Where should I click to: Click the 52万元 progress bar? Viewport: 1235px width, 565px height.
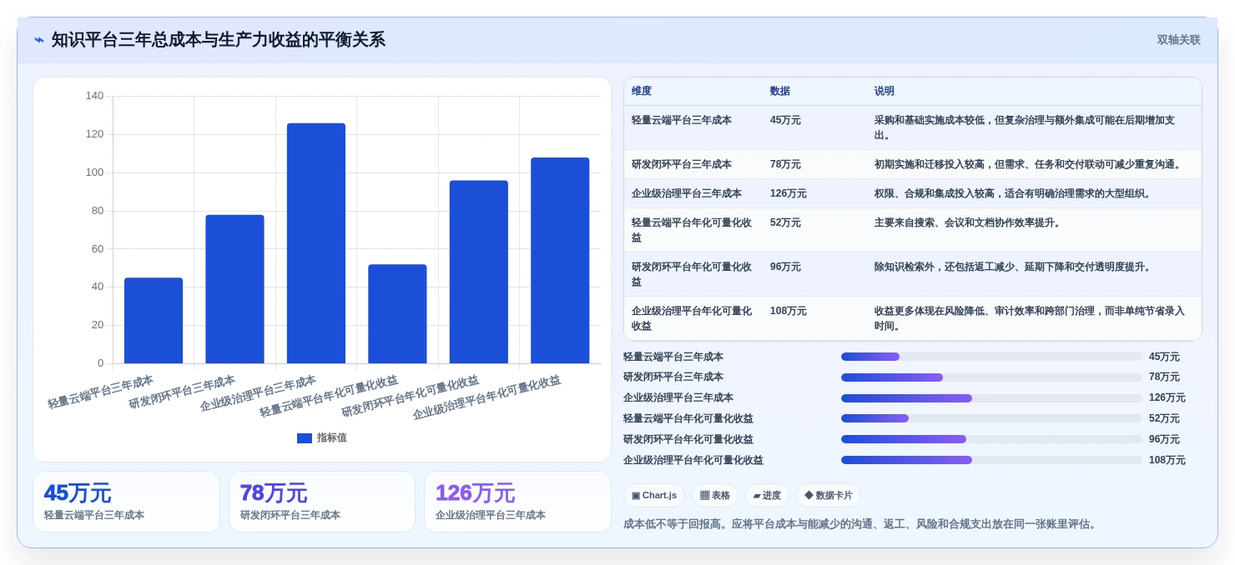tap(991, 418)
